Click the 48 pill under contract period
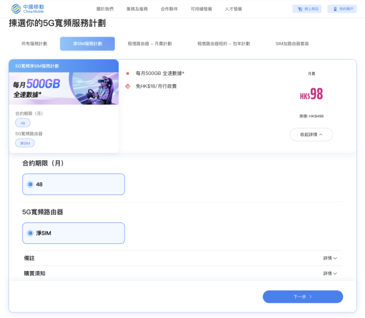Image resolution: width=365 pixels, height=318 pixels. 23,123
